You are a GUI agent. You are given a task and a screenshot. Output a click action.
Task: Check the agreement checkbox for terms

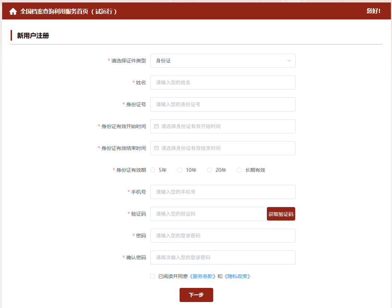153,276
